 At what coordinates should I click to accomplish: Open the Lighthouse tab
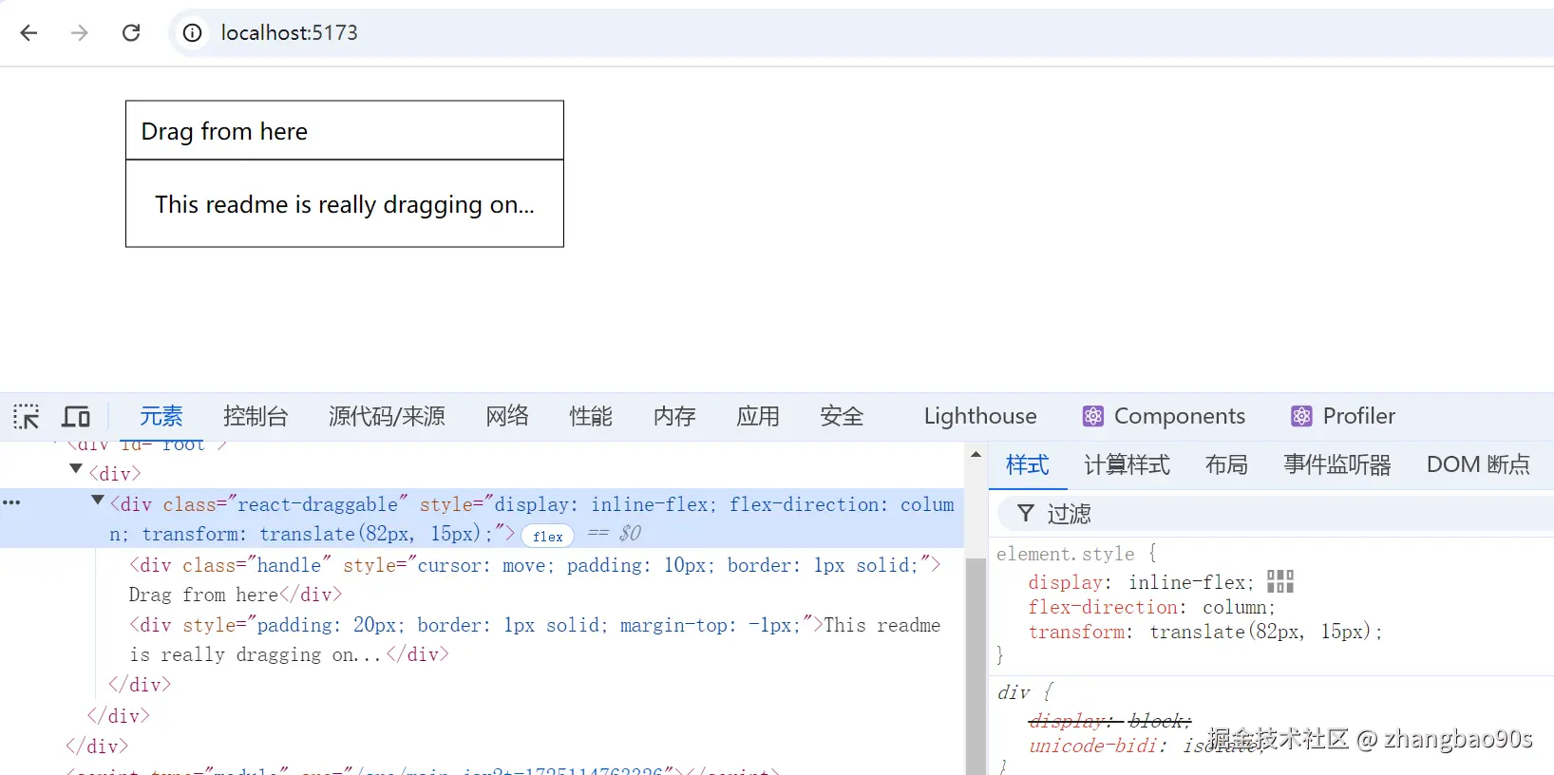click(x=980, y=416)
